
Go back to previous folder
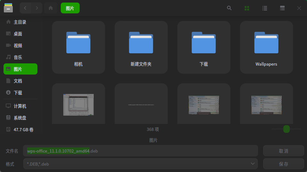25,8
